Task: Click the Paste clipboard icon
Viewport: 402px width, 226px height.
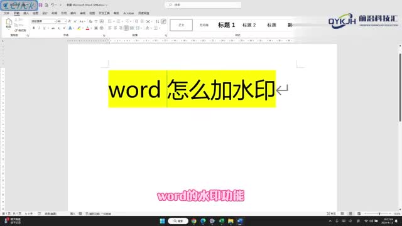Action: tap(9, 22)
